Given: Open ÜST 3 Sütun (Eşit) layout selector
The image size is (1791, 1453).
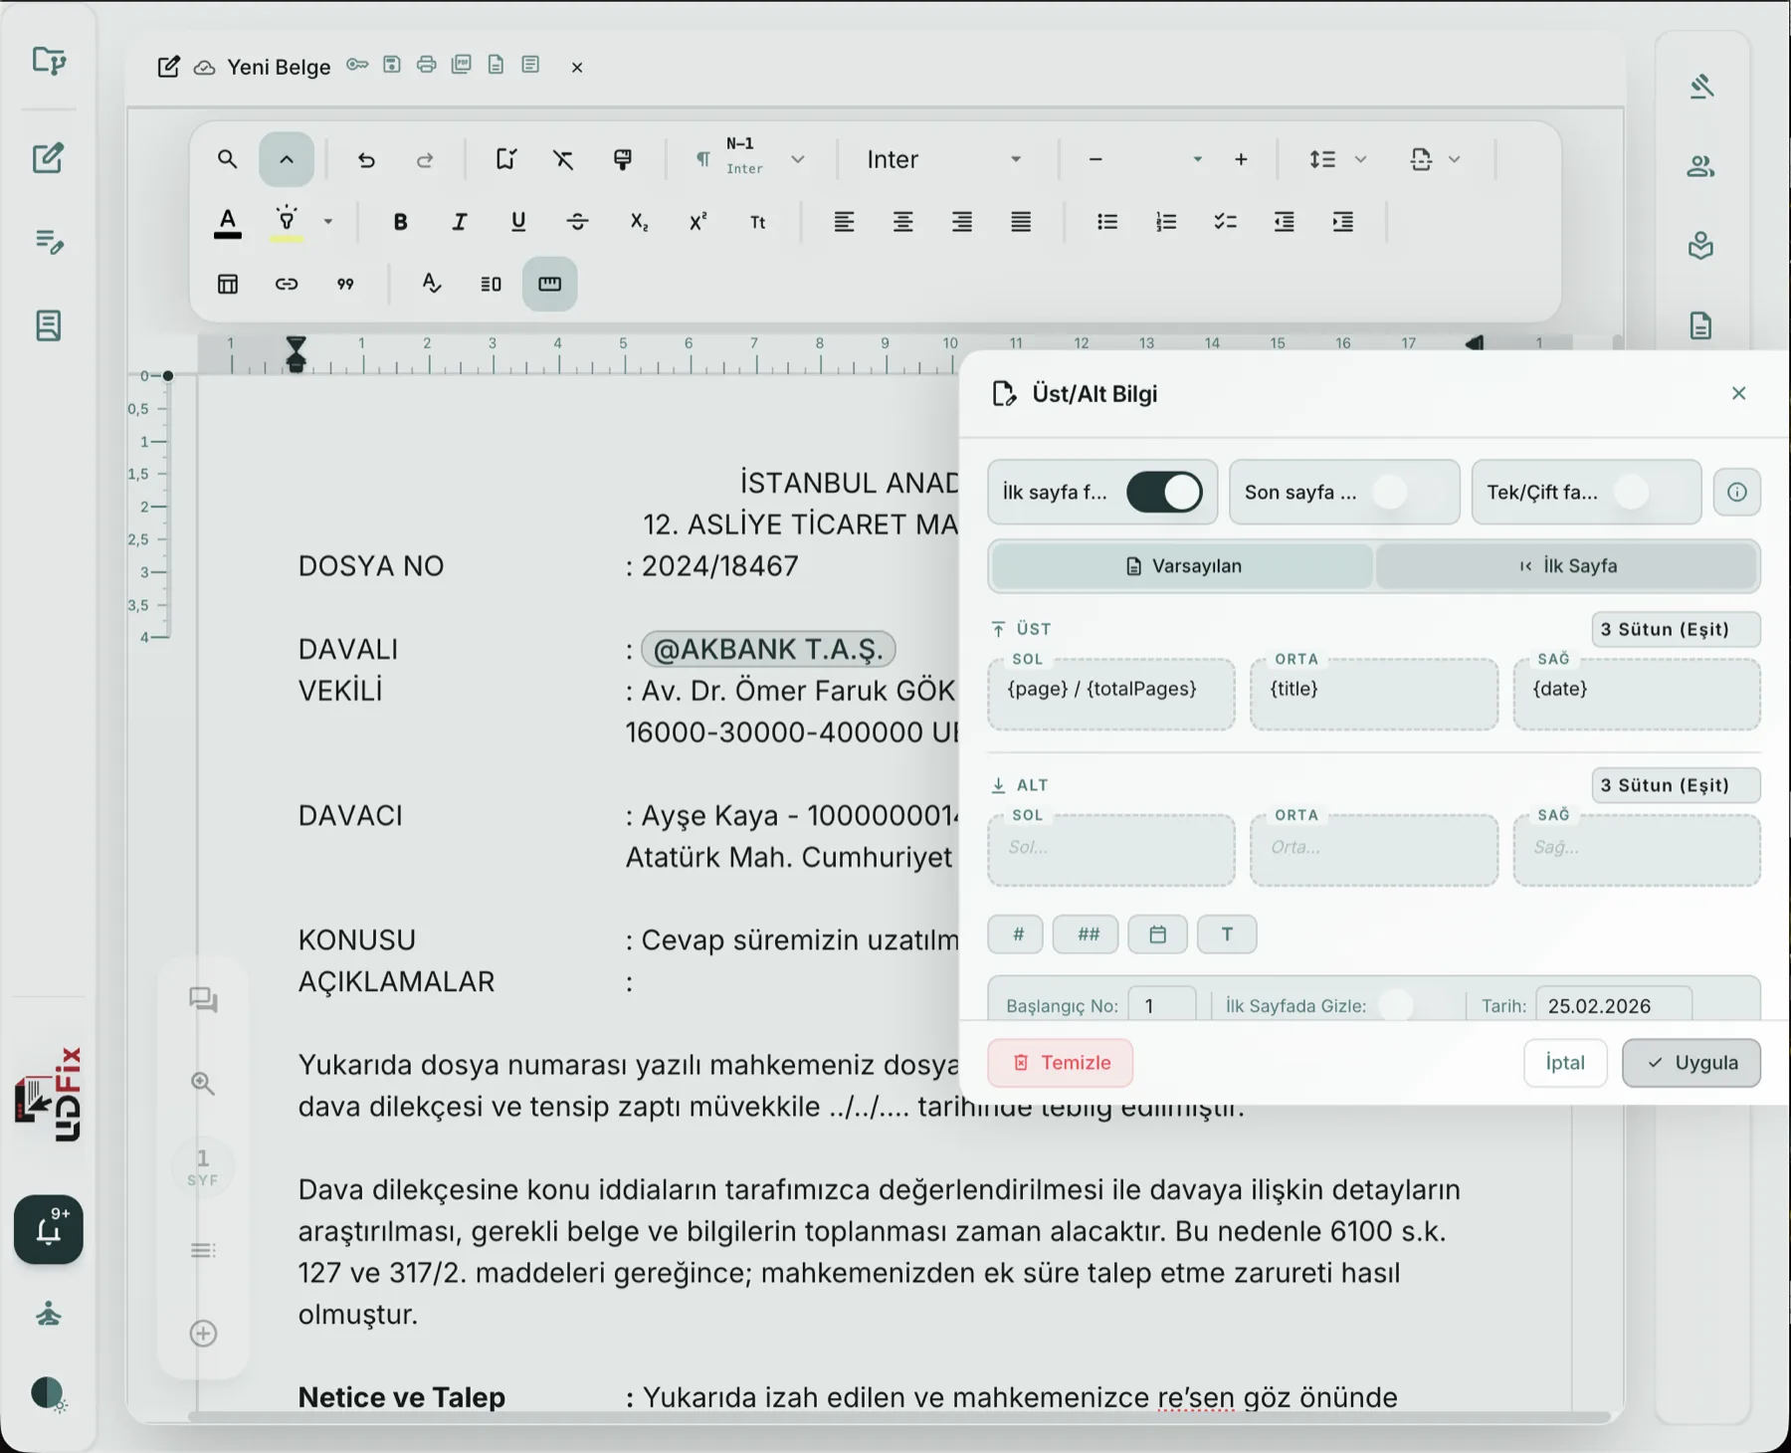Looking at the screenshot, I should [x=1676, y=629].
